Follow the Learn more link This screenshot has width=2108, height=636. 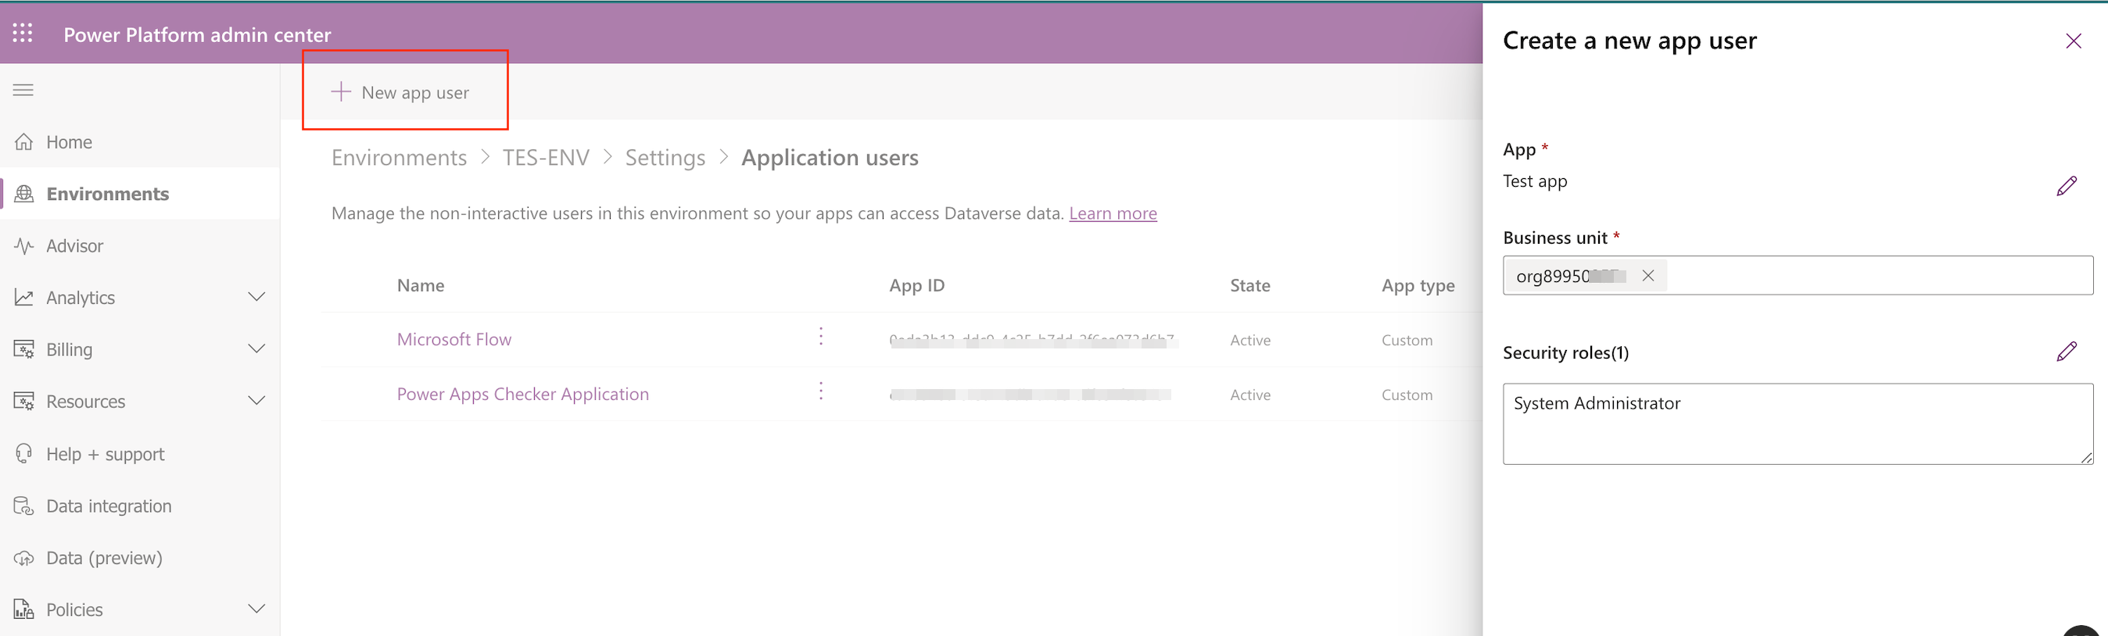[x=1113, y=213]
